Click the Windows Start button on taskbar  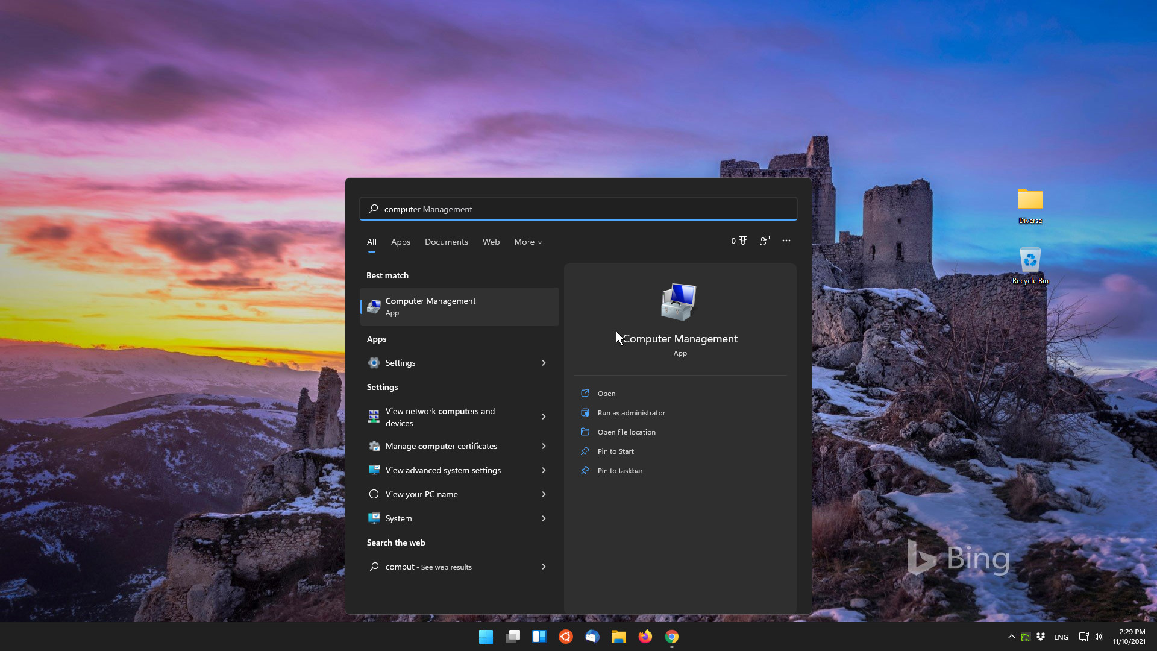486,637
